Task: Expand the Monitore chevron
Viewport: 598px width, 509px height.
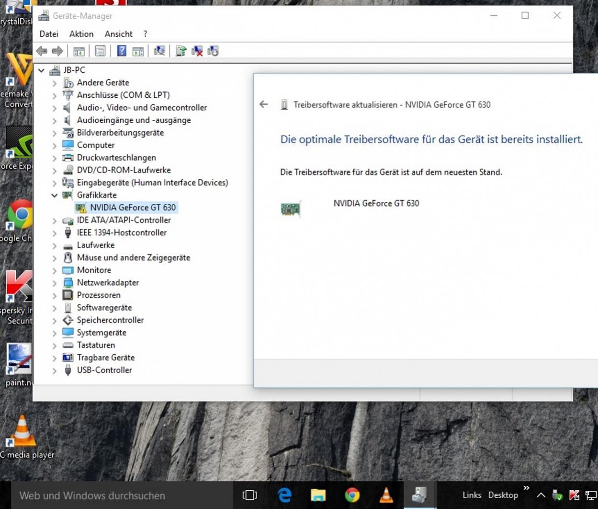Action: 55,270
